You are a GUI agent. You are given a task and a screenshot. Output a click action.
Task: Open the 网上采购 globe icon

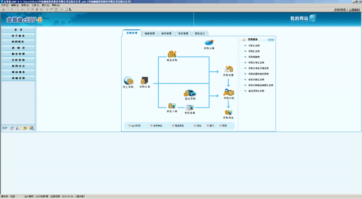[x=128, y=81]
